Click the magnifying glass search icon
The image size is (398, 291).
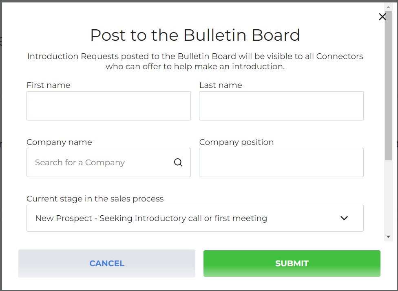[178, 162]
